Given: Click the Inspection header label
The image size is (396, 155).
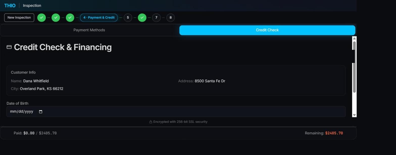Looking at the screenshot, I should 32,6.
